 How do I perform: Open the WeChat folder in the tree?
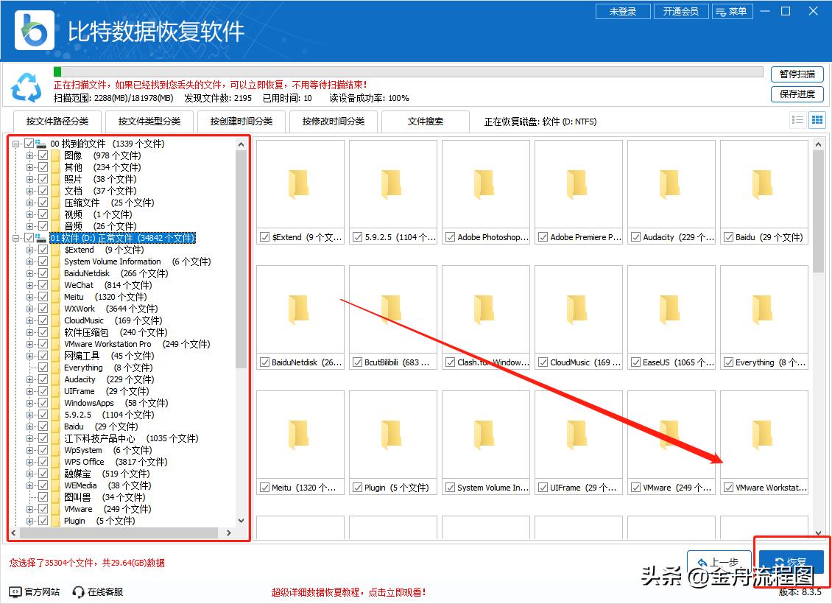pyautogui.click(x=80, y=285)
